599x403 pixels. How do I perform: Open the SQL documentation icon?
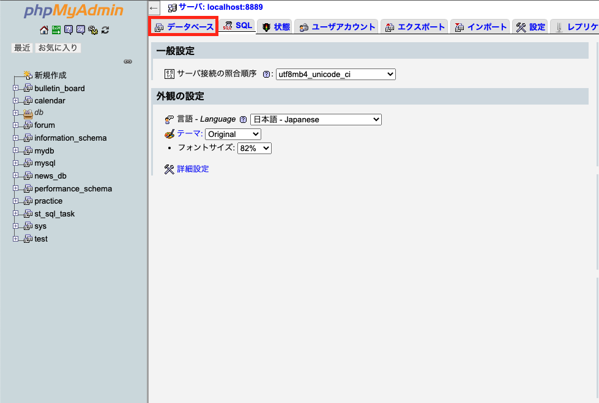(x=80, y=29)
